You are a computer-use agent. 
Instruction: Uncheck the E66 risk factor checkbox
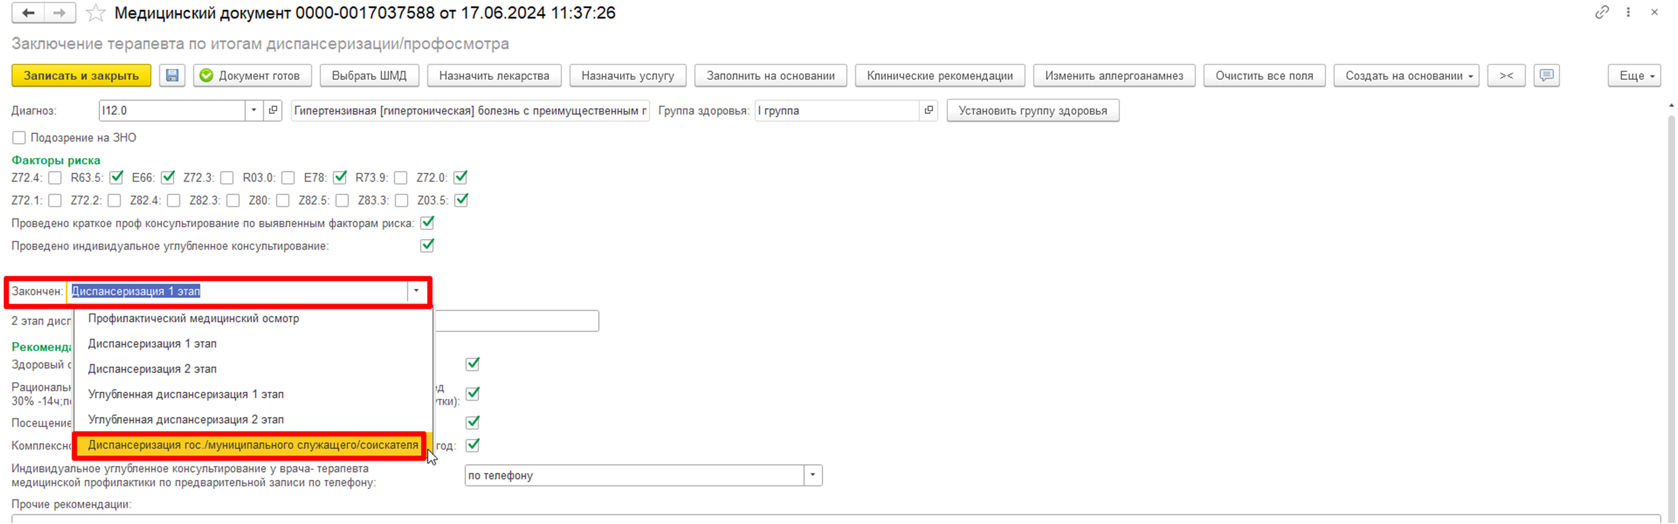pos(168,178)
